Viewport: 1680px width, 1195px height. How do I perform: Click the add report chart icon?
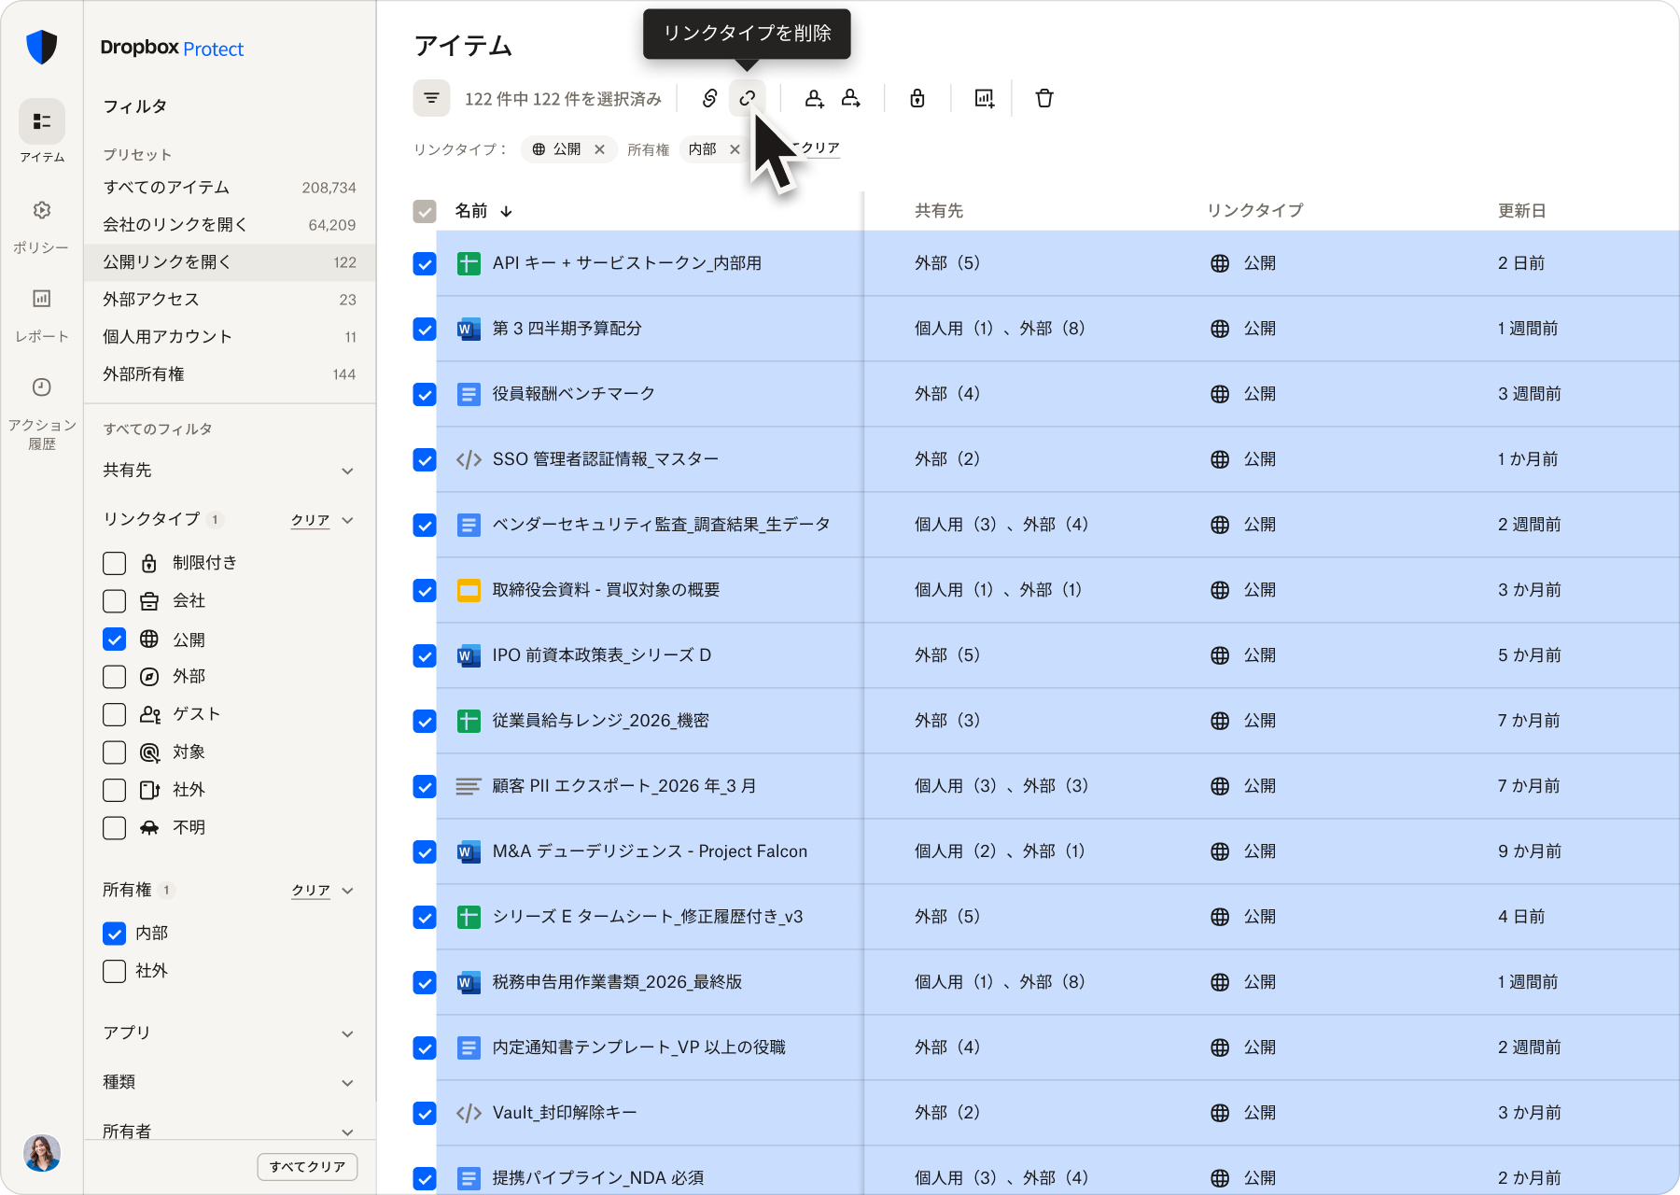pos(985,98)
